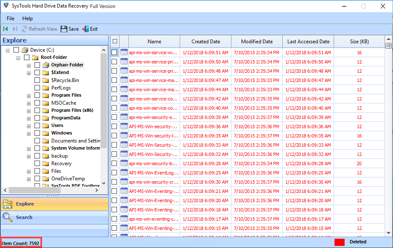Collapse the Device (C:) tree node

tap(8, 50)
